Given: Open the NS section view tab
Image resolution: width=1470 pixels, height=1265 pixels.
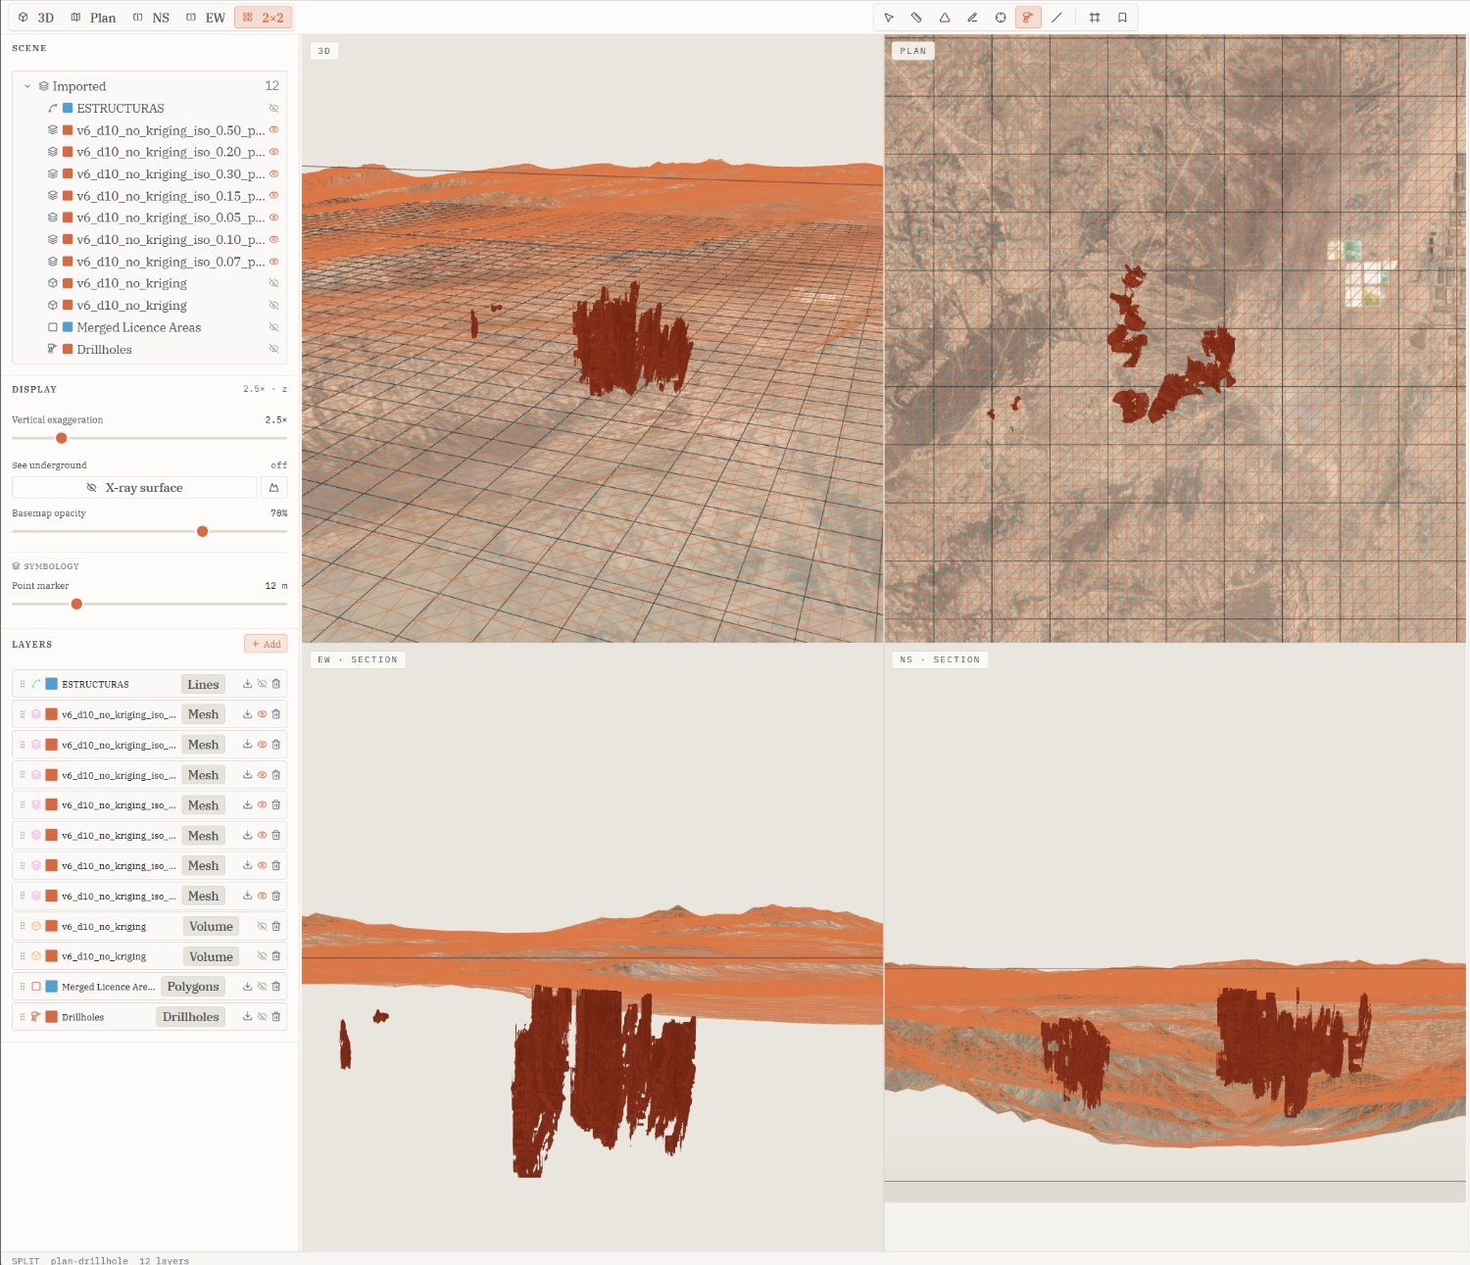Looking at the screenshot, I should pos(151,18).
